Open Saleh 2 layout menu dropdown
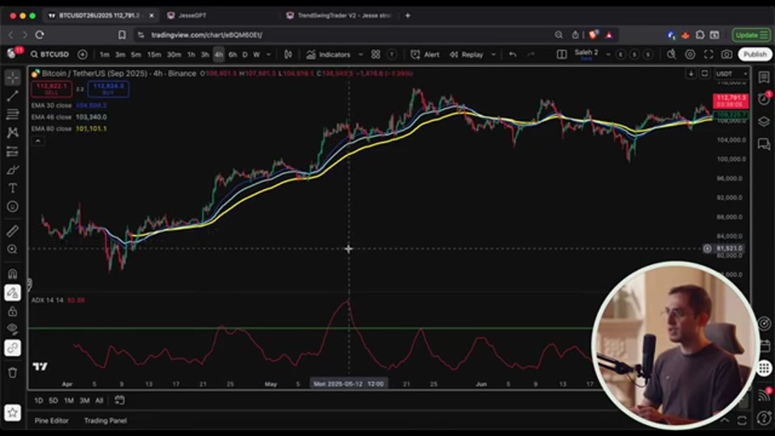This screenshot has width=775, height=436. pos(608,54)
